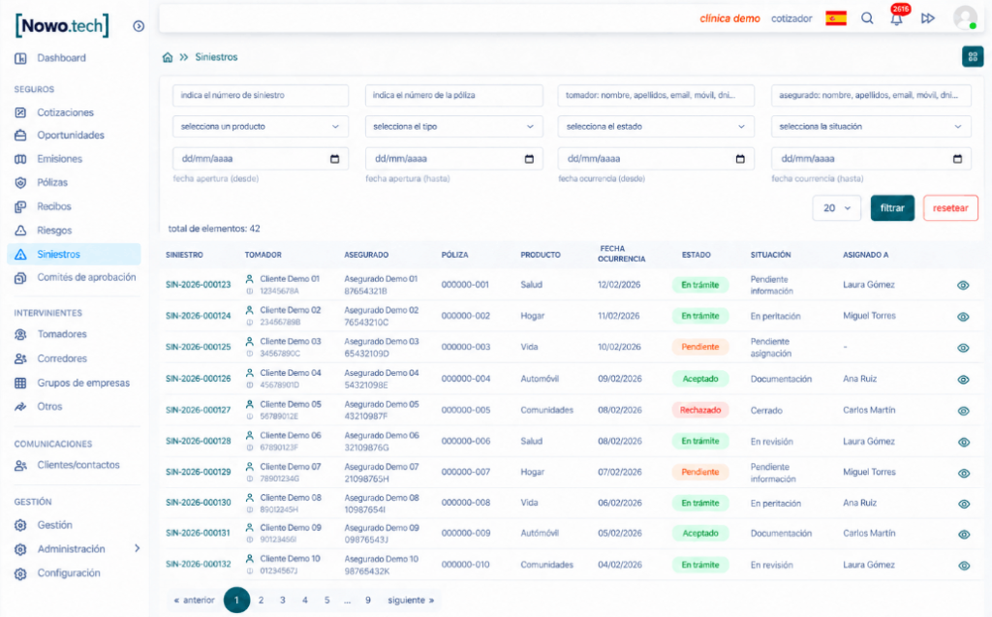Open the 'selecciona el estado' dropdown
Viewport: 992px width, 617px height.
(656, 127)
